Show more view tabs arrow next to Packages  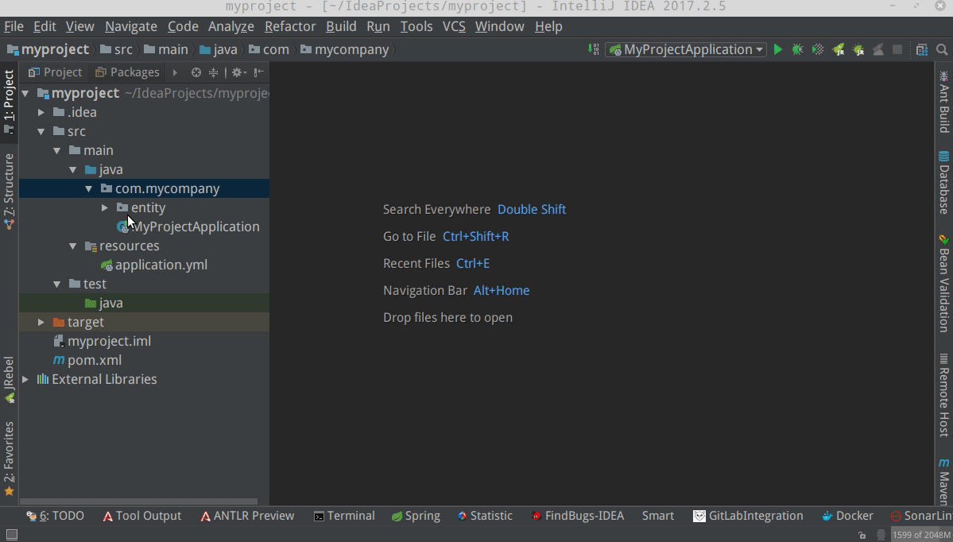[x=175, y=72]
